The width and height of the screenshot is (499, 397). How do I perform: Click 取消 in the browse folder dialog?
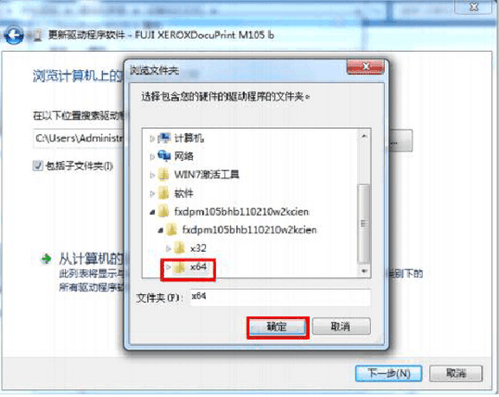pos(341,326)
